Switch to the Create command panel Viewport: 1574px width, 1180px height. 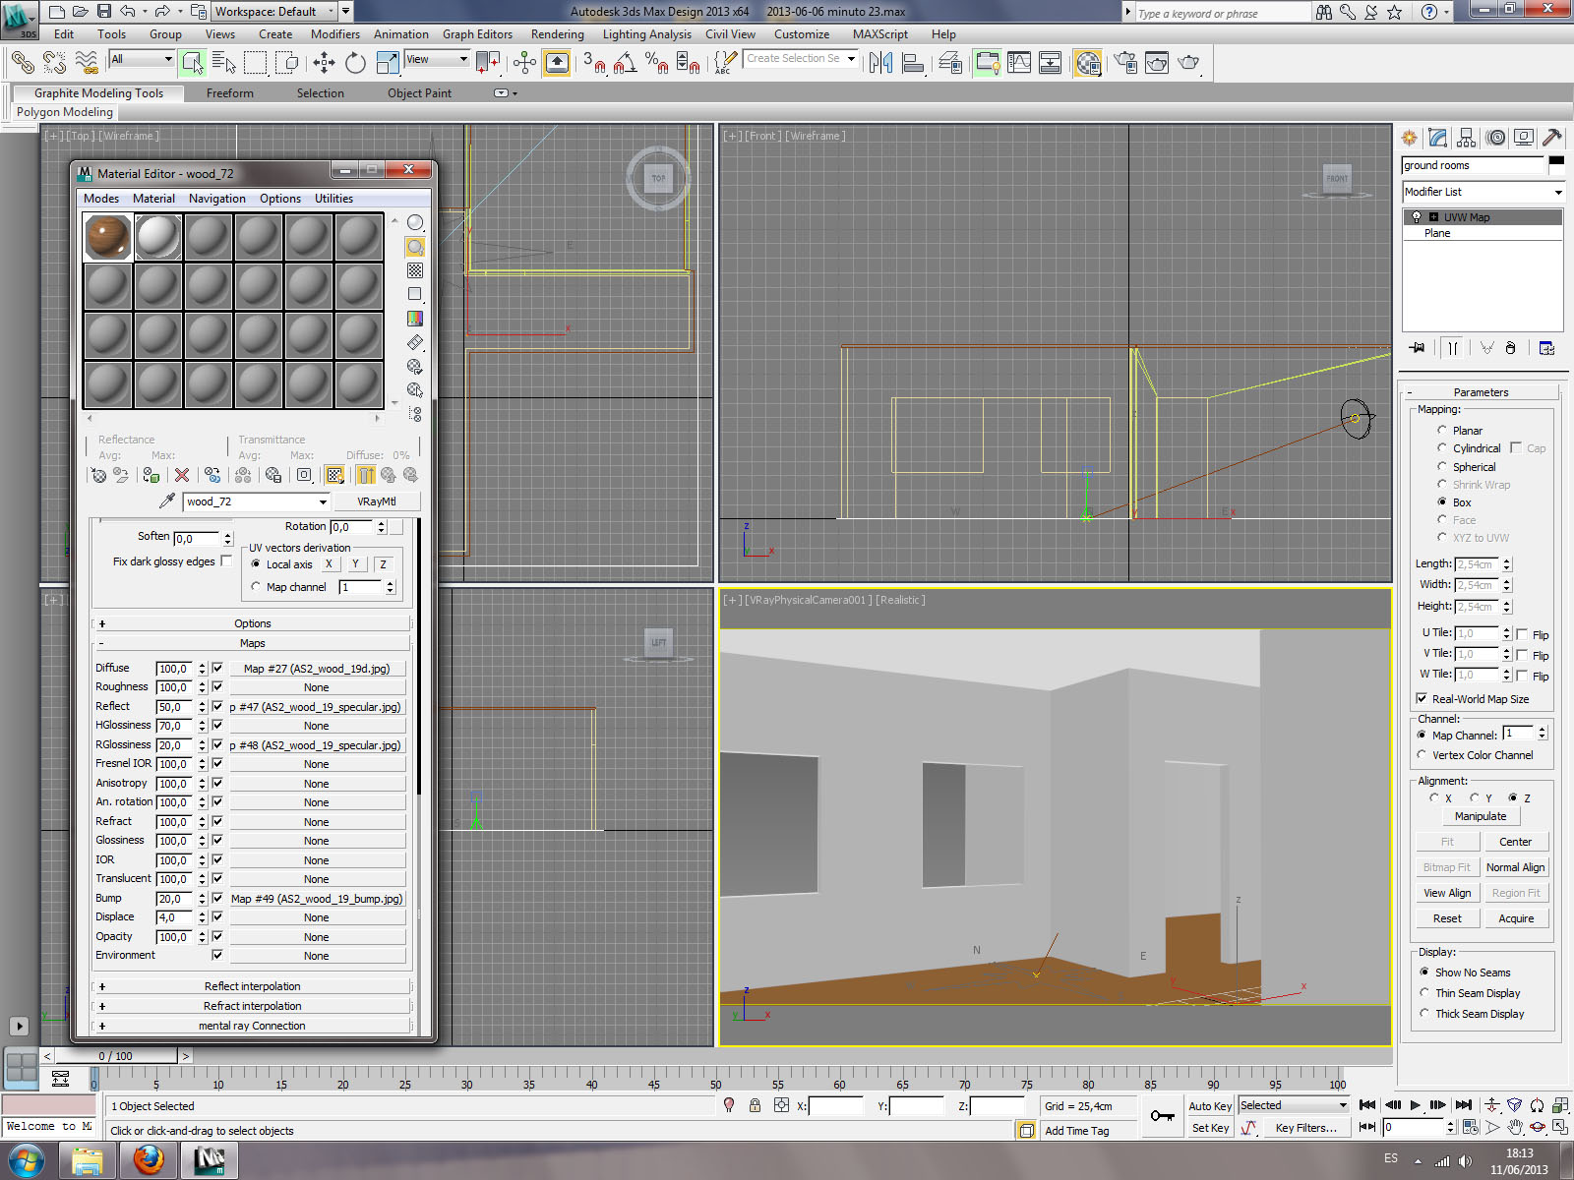point(1410,138)
